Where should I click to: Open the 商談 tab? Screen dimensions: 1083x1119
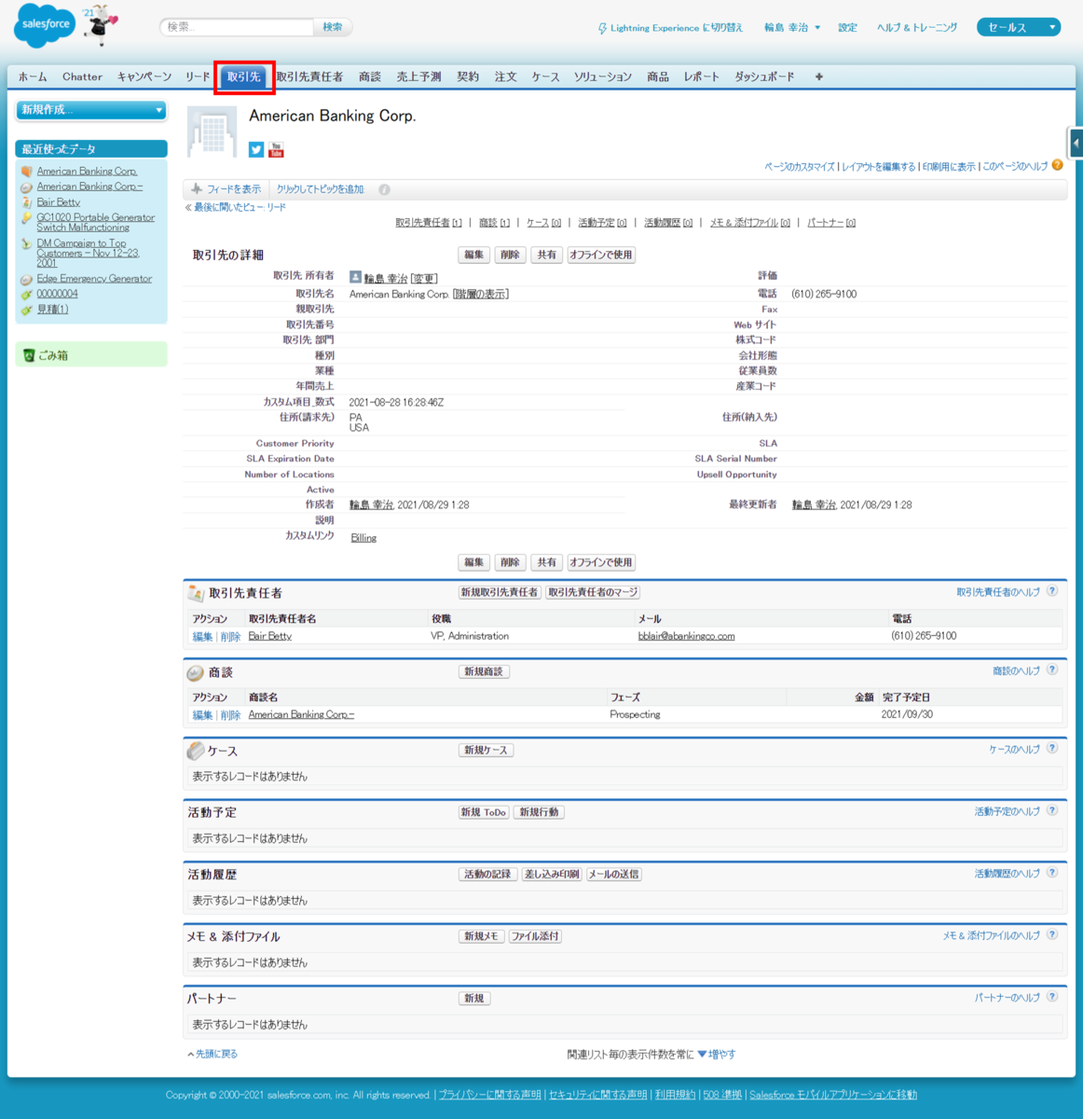tap(370, 76)
